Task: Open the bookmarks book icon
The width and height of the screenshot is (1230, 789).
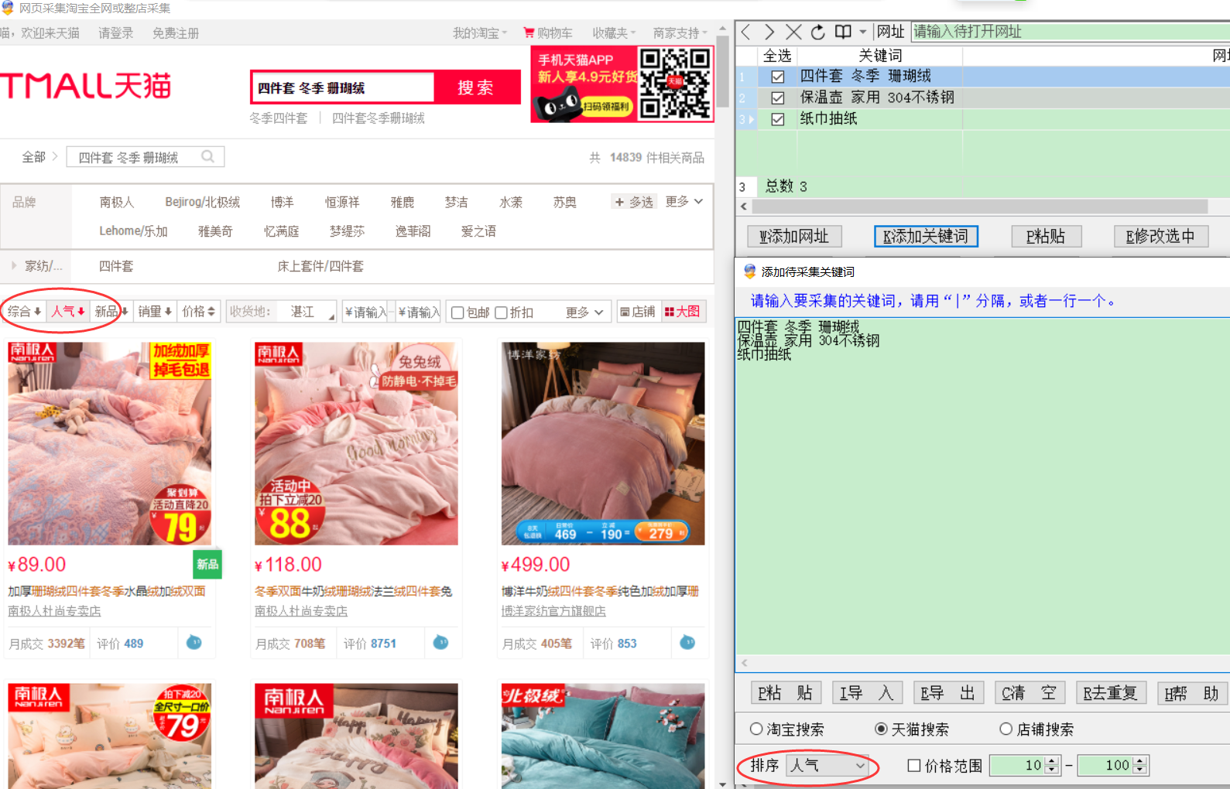Action: (843, 32)
